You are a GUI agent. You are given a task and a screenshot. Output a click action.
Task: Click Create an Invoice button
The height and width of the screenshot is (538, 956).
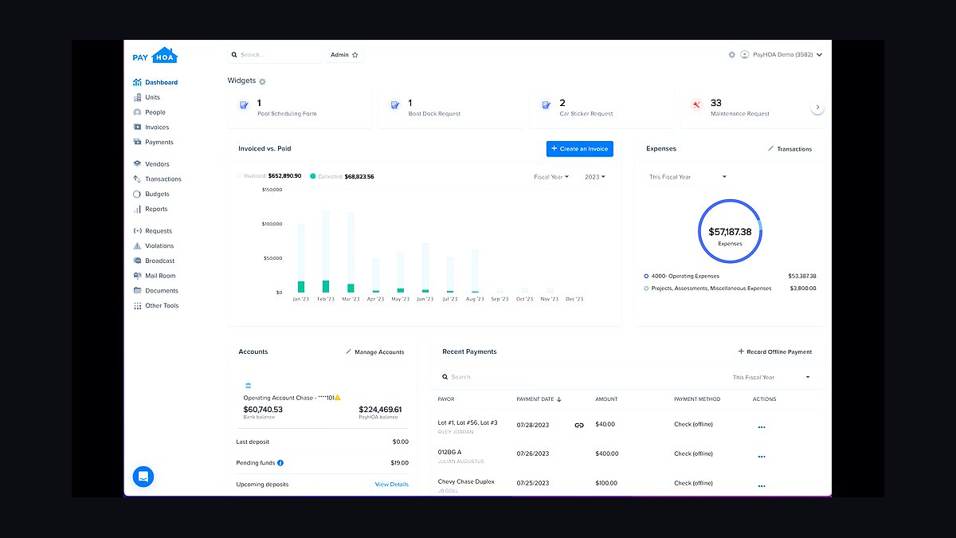(580, 148)
